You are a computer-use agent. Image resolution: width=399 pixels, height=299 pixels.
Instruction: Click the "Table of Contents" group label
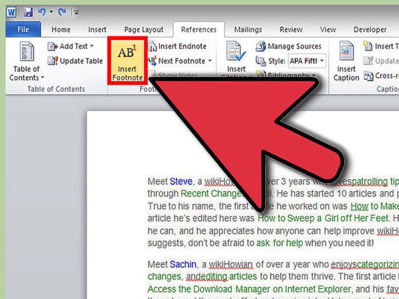click(56, 89)
